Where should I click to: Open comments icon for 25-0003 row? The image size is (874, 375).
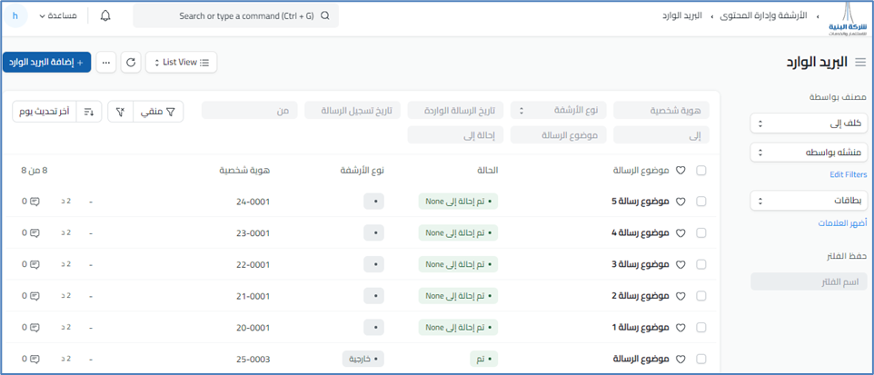tap(35, 359)
